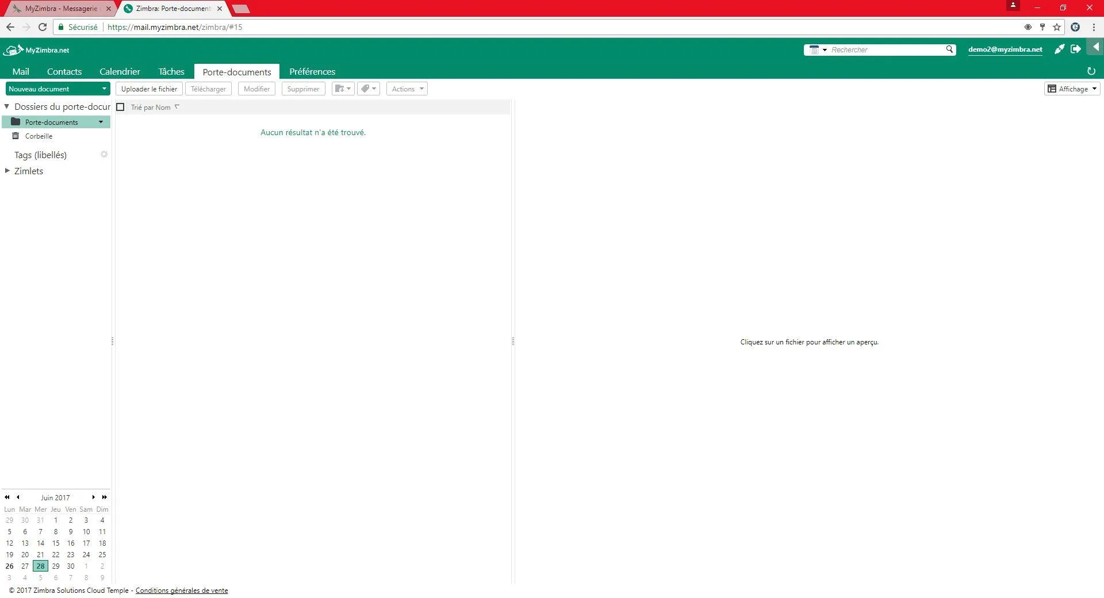Screen dimensions: 1104x598
Task: Open the Affichage view dropdown
Action: click(1072, 89)
